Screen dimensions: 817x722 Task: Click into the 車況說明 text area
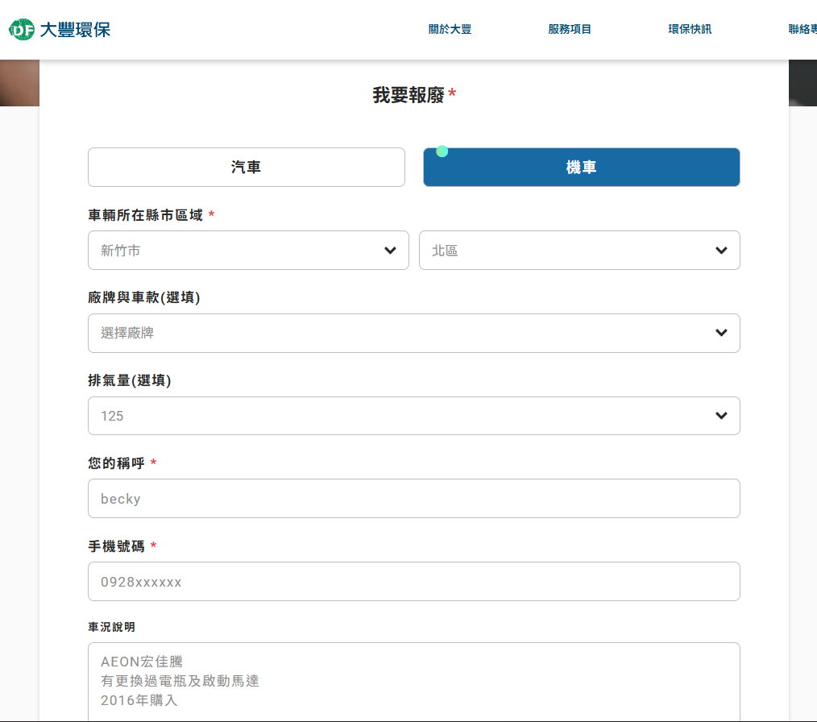413,681
